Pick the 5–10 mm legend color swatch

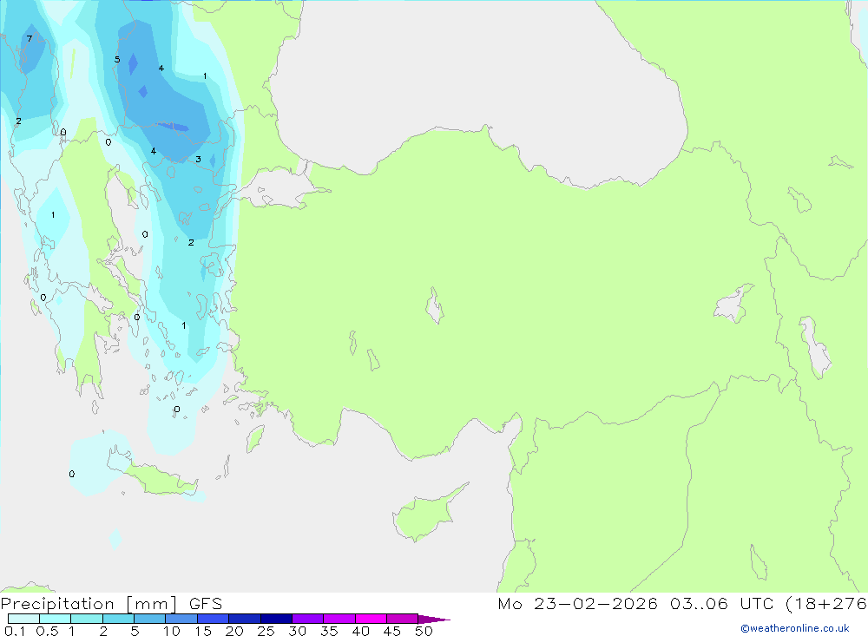pos(150,619)
